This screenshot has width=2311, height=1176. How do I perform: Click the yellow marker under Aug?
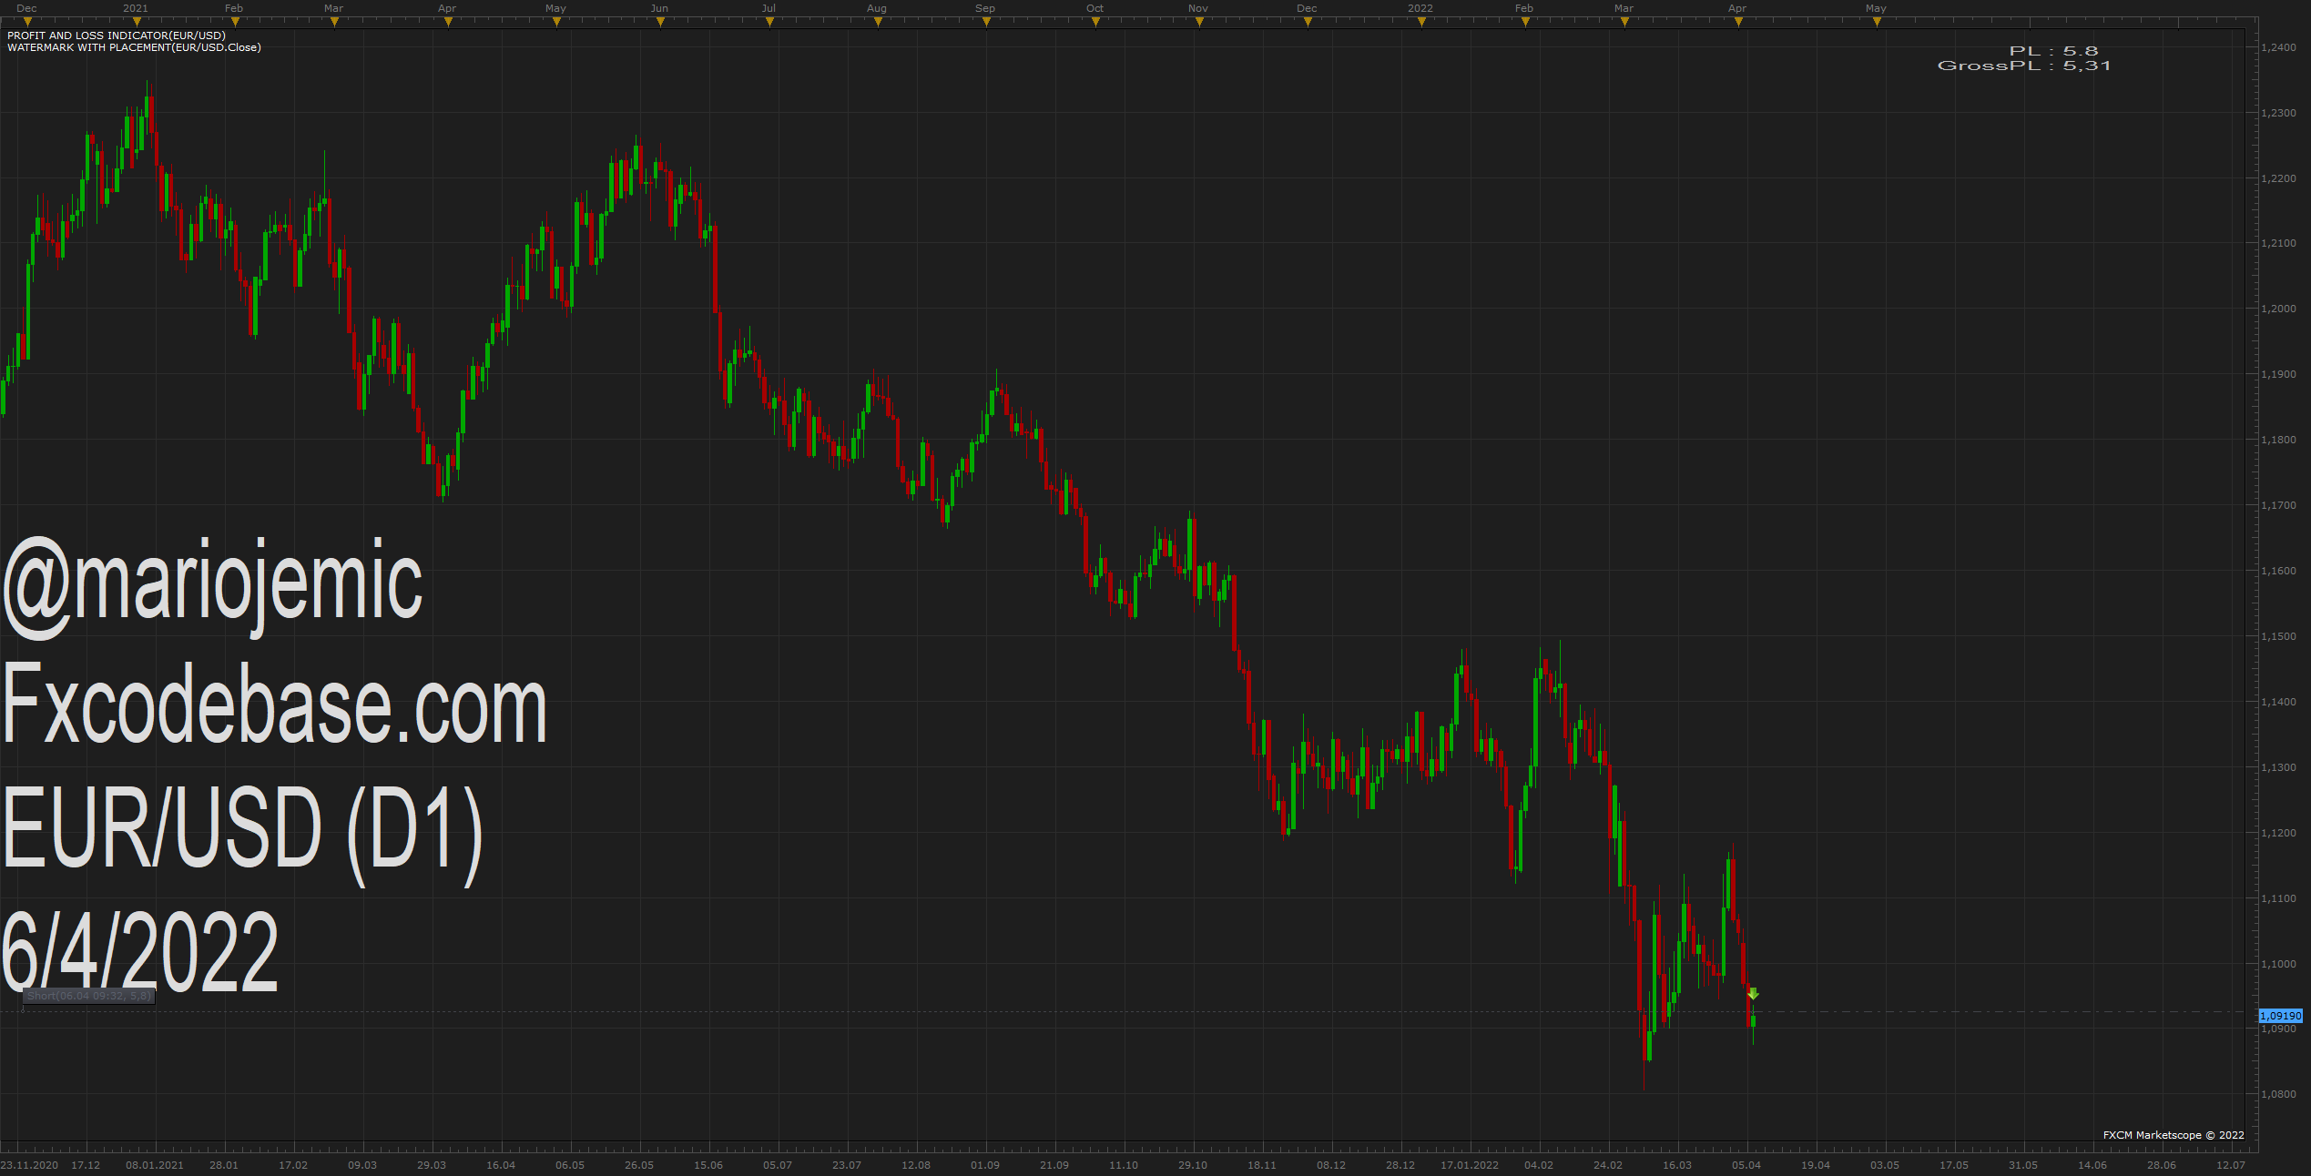[x=878, y=22]
